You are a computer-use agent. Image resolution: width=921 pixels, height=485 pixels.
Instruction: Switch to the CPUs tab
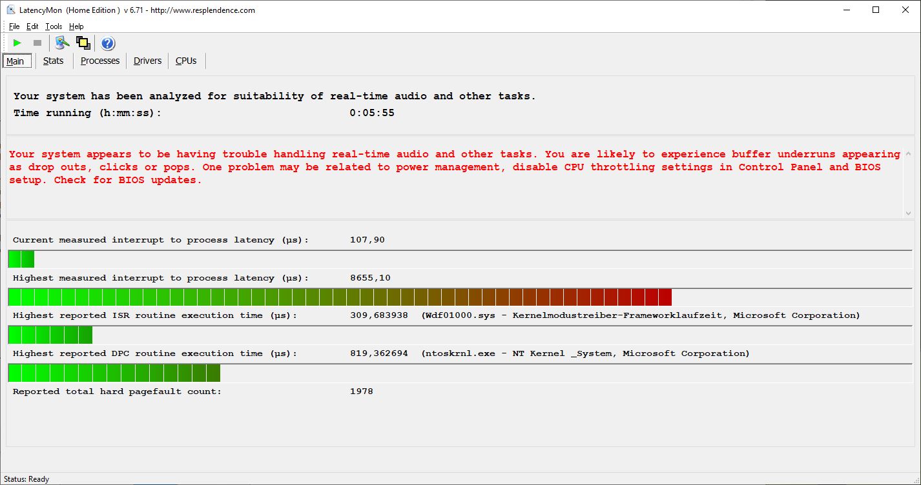tap(186, 61)
